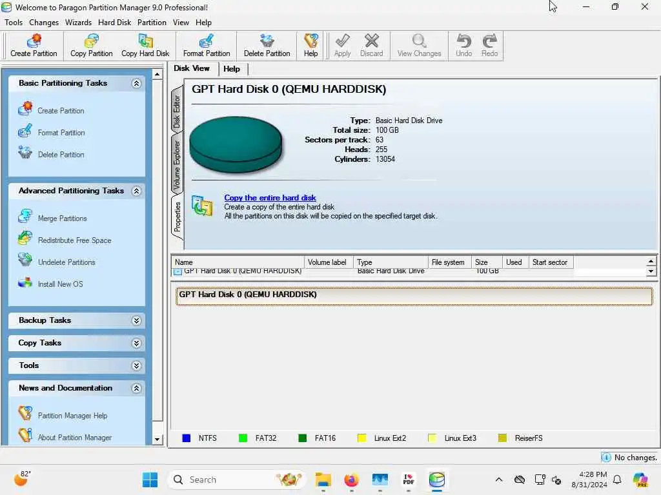This screenshot has width=661, height=495.
Task: Switch to the Disk View tab
Action: (192, 68)
